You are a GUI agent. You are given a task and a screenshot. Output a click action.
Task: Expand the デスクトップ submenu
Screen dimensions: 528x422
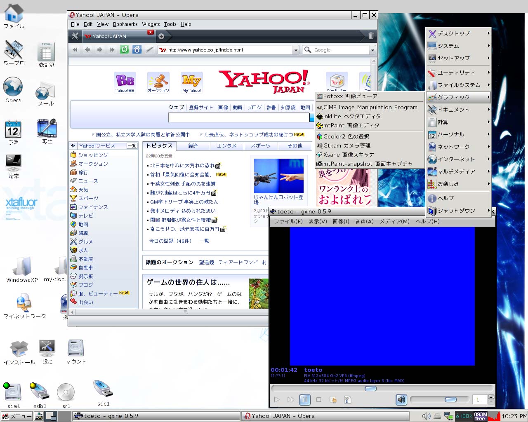coord(459,33)
